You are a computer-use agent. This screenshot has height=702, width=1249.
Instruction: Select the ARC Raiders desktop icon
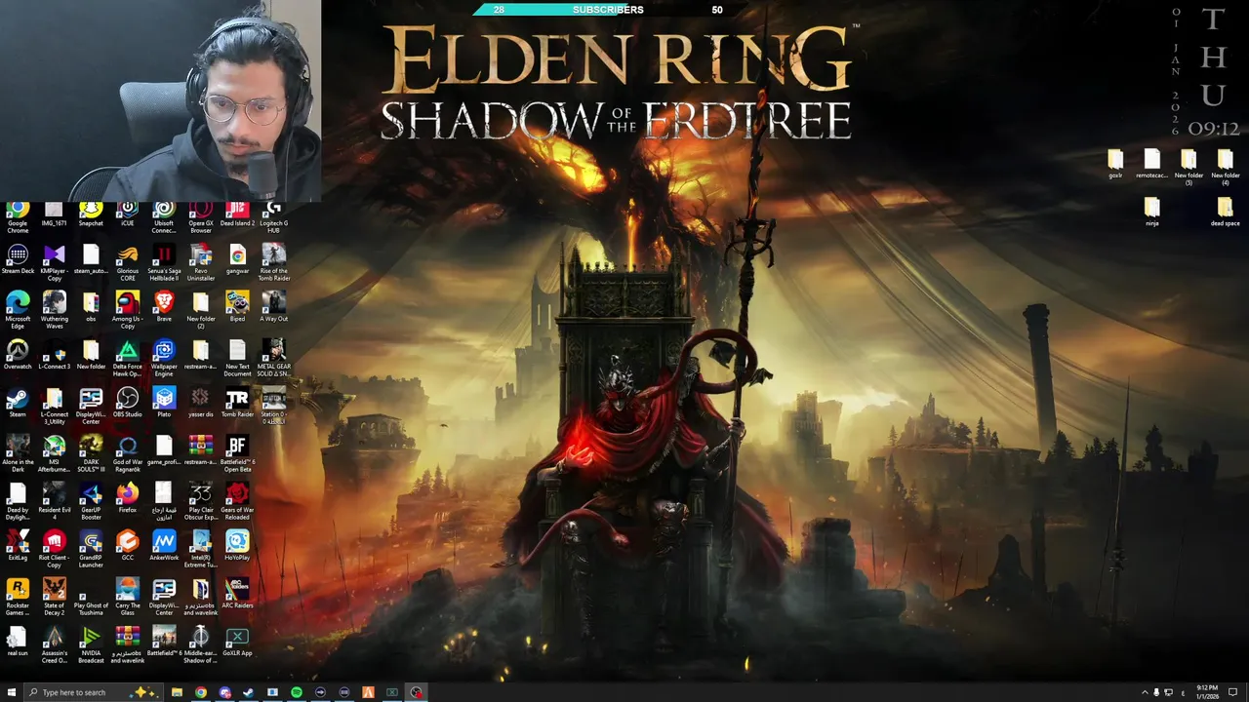(x=237, y=595)
